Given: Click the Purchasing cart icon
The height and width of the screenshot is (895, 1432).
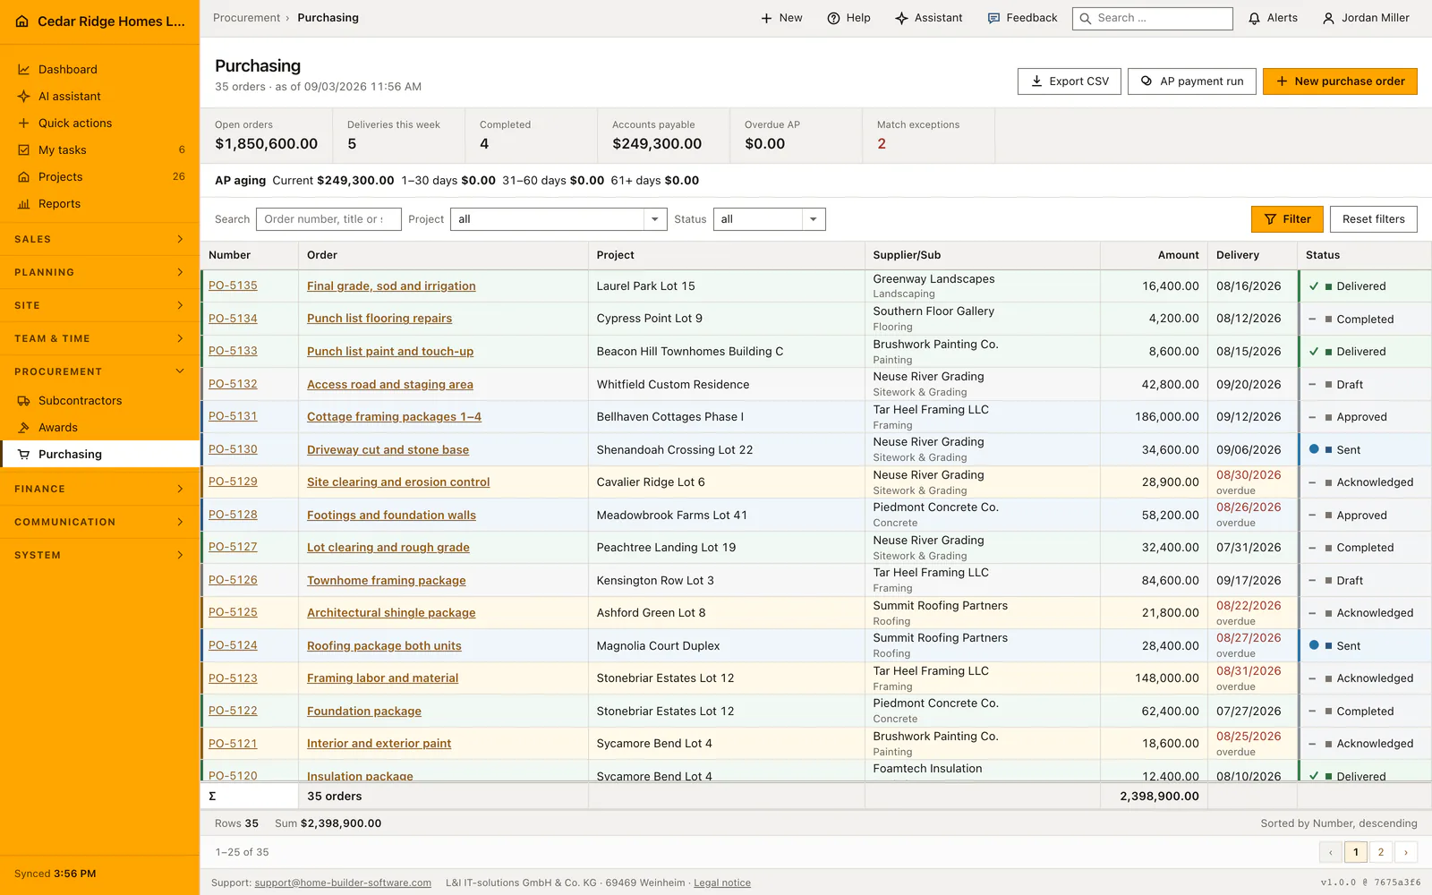Looking at the screenshot, I should (x=24, y=455).
